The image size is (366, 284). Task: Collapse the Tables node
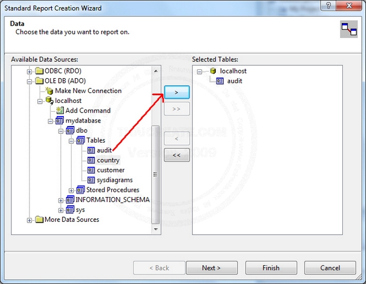72,141
